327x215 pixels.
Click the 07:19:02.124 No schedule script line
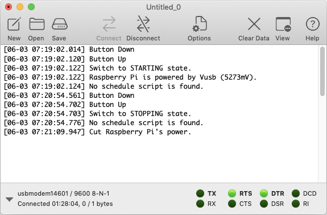(104, 86)
